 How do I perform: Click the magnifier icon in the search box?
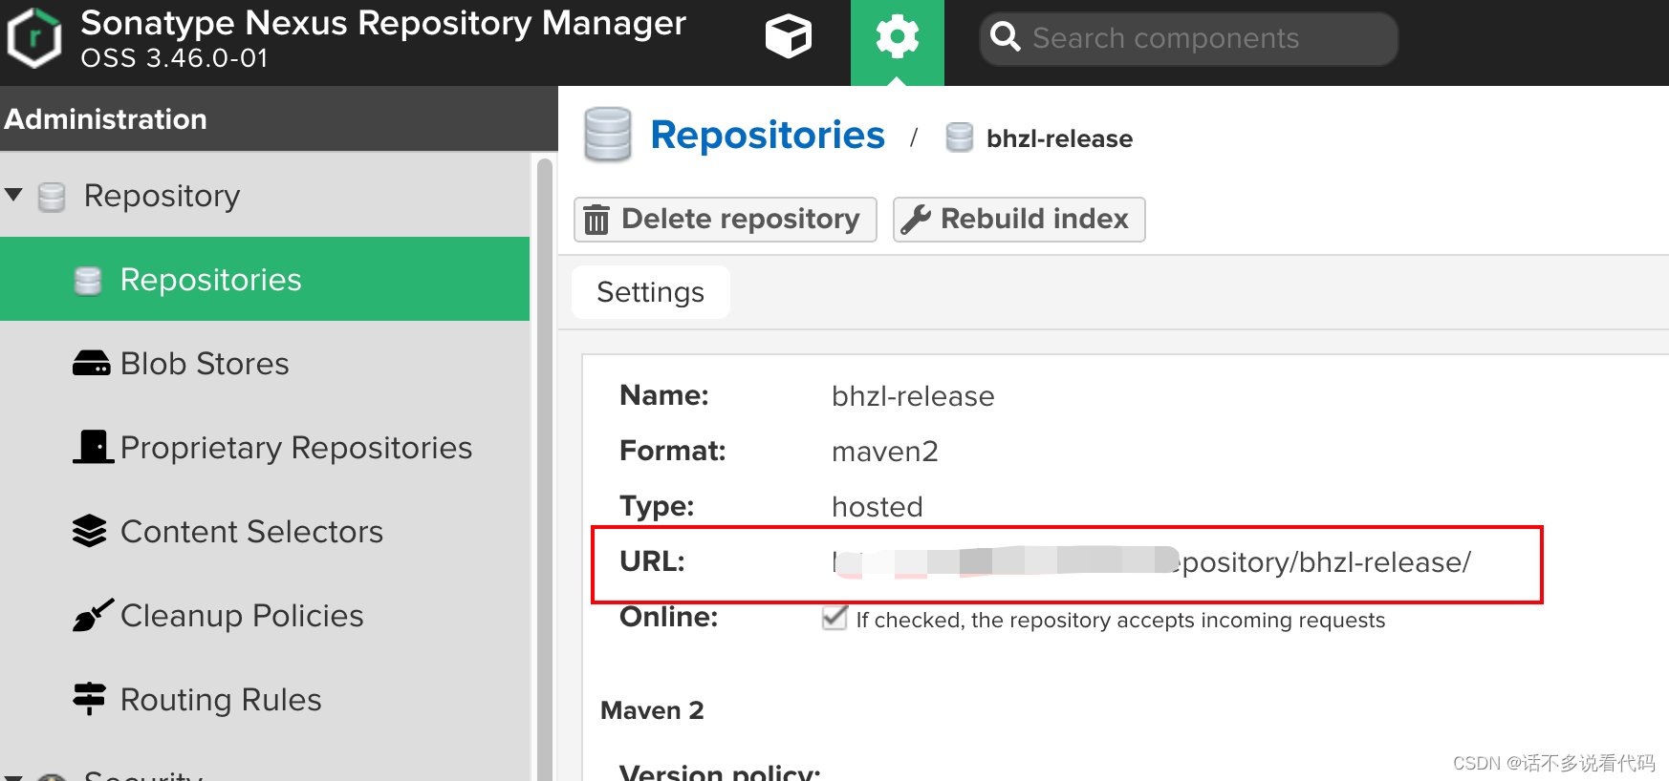[x=1006, y=37]
